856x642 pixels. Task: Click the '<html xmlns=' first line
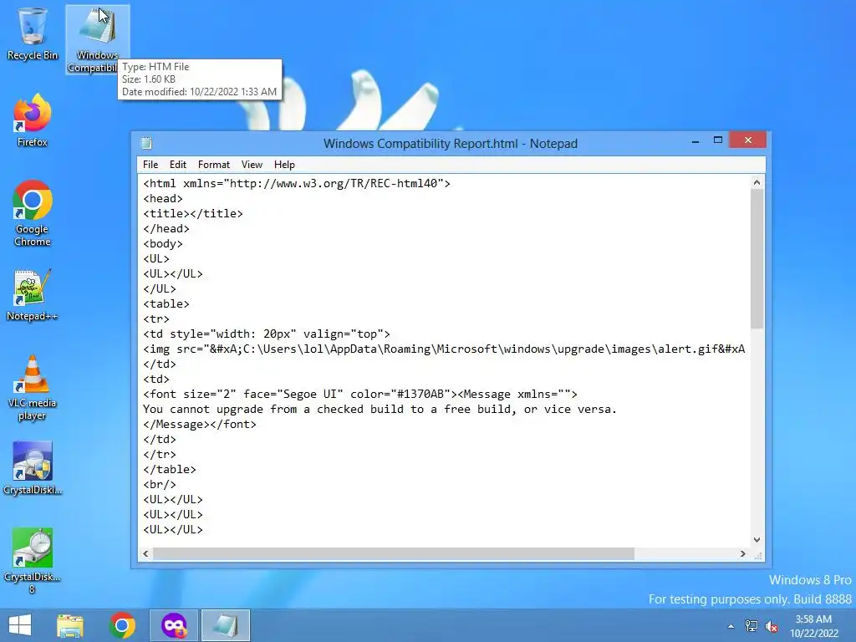pos(297,183)
